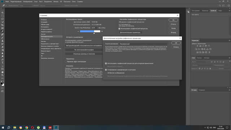Image resolution: width=231 pixels, height=130 pixels.
Task: Open Opera browser from the taskbar
Action: point(32,127)
